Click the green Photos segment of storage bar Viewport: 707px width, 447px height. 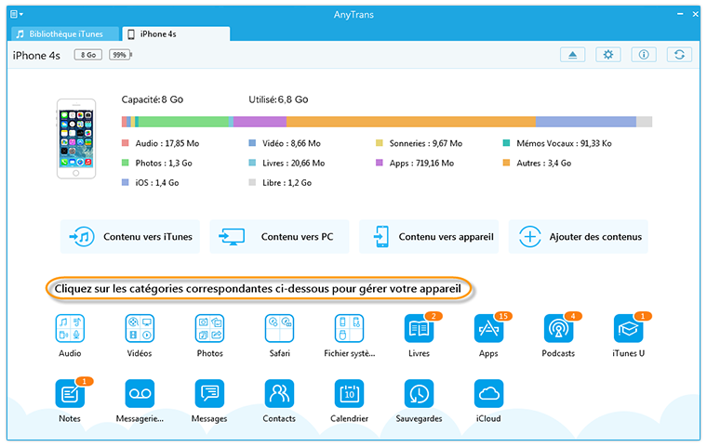[183, 122]
